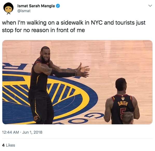Screen dimensions: 155x151
Task: Click the gray-haired head at photo bottom
Action: click(x=128, y=118)
